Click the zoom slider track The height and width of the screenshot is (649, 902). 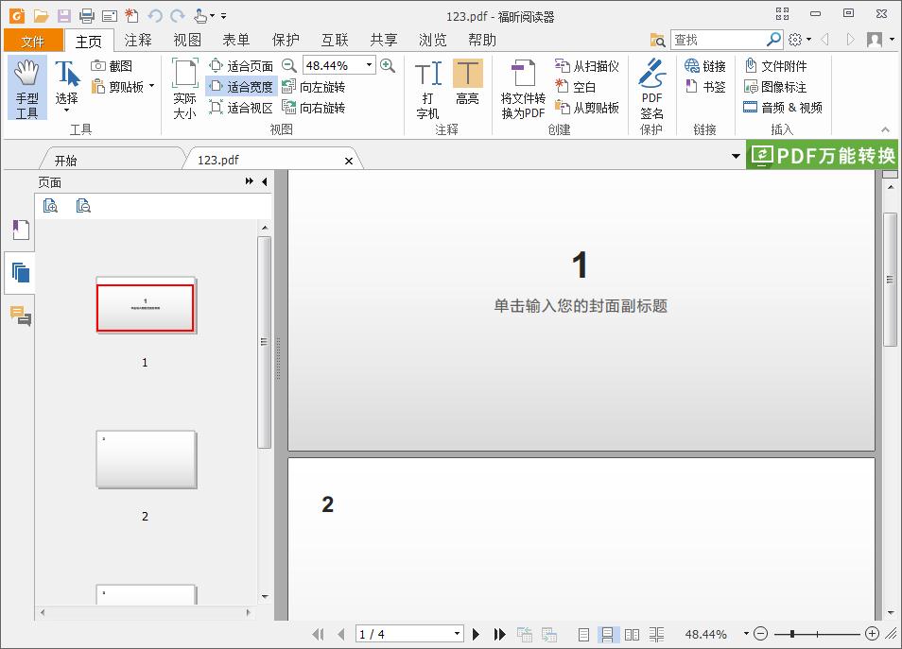(x=815, y=634)
